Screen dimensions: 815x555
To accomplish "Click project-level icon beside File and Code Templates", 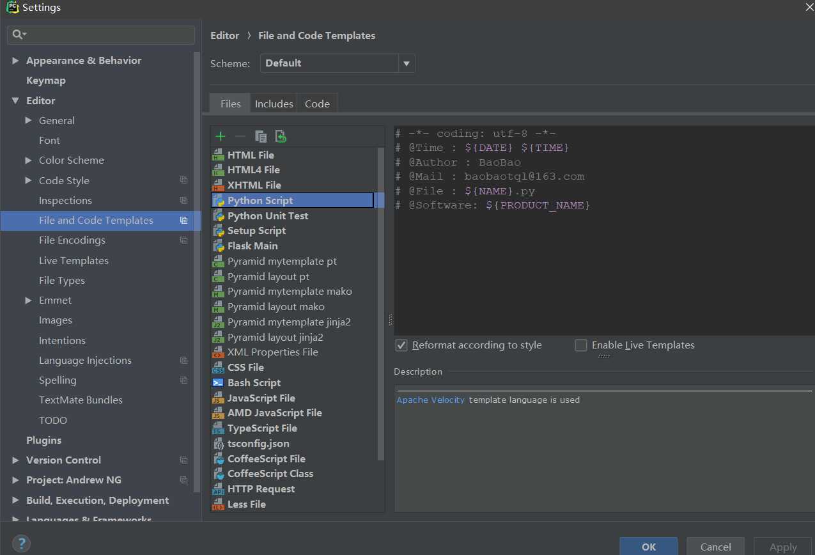I will pyautogui.click(x=183, y=221).
